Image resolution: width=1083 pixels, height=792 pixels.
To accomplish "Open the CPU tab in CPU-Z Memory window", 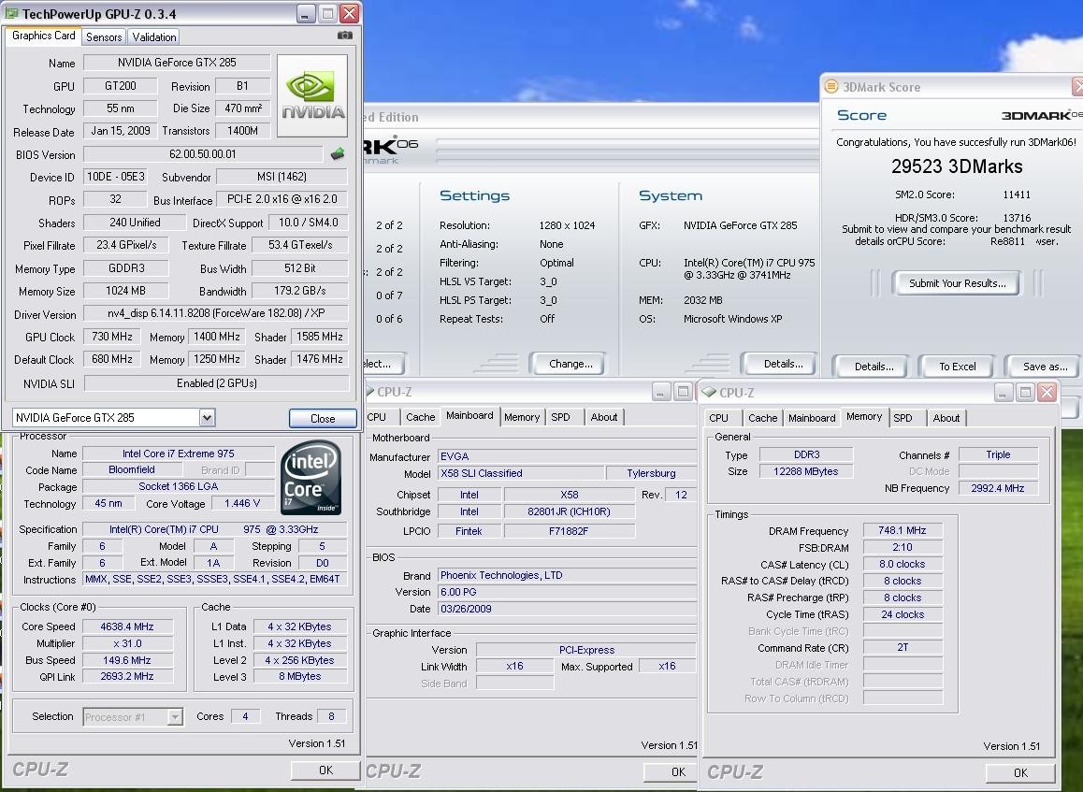I will click(x=718, y=418).
